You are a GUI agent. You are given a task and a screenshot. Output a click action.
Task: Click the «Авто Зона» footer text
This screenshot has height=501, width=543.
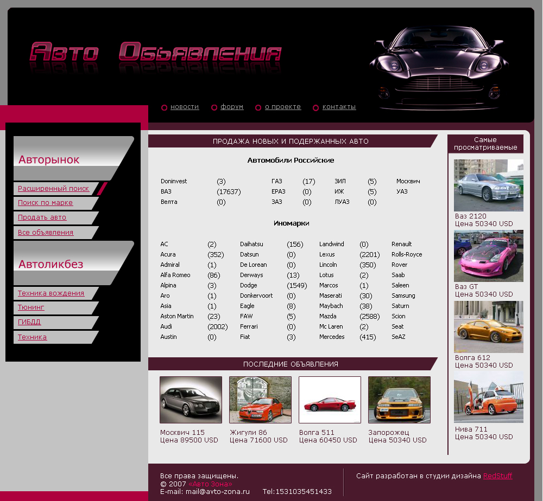210,484
